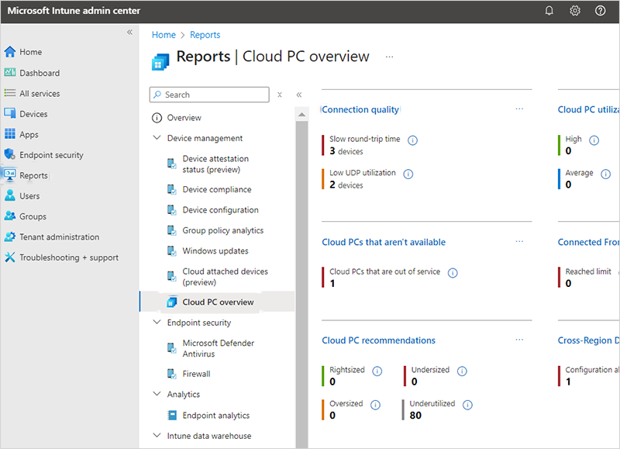Click info icon beside Cloud PCs out of service
This screenshot has height=449, width=620.
[453, 272]
